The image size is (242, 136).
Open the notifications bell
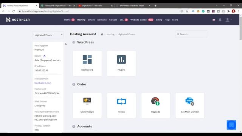coord(220,20)
